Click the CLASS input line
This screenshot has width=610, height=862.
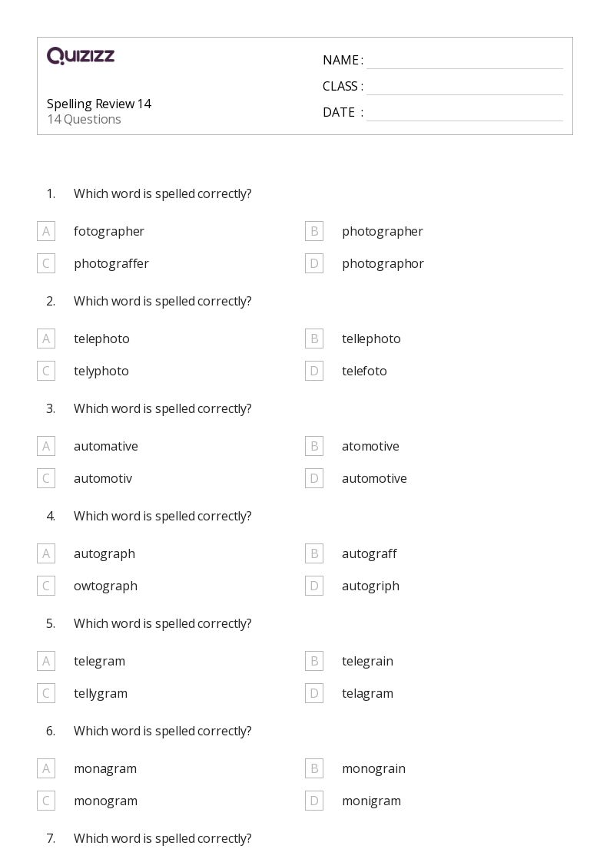point(465,88)
